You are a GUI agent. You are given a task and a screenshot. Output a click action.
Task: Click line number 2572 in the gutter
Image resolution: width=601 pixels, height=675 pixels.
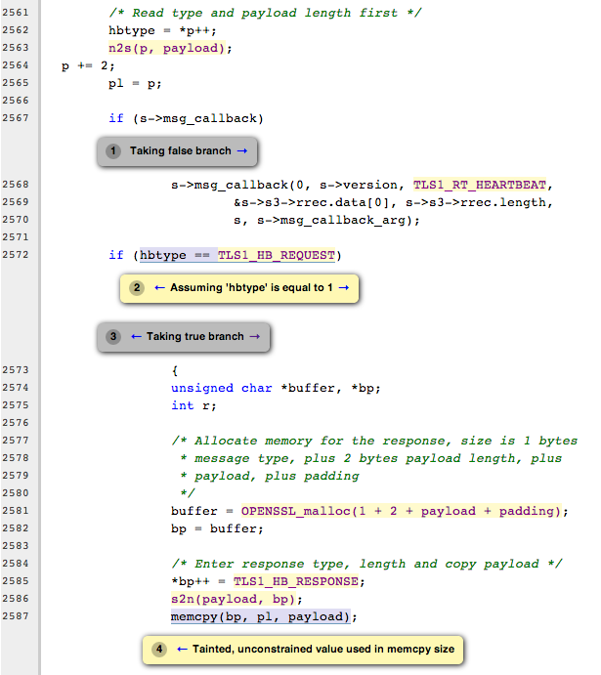tap(19, 255)
